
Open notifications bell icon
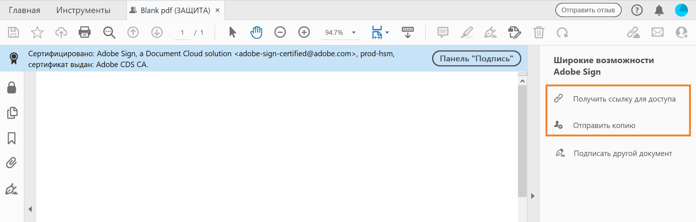(659, 10)
